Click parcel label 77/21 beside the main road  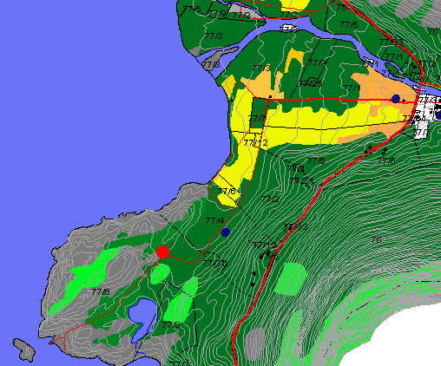(302, 180)
